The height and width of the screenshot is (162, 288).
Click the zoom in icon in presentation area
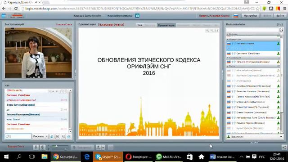click(207, 31)
